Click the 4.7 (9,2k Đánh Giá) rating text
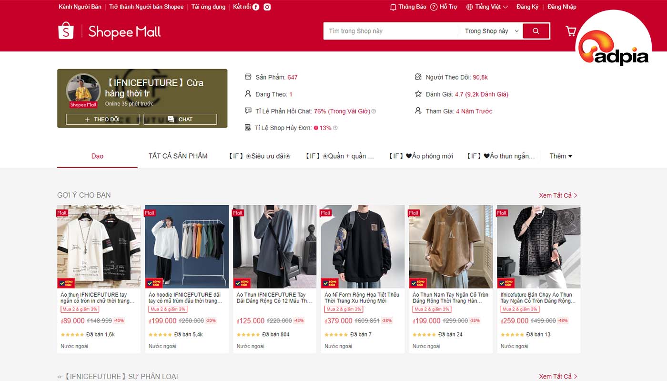The image size is (667, 381). pyautogui.click(x=482, y=94)
